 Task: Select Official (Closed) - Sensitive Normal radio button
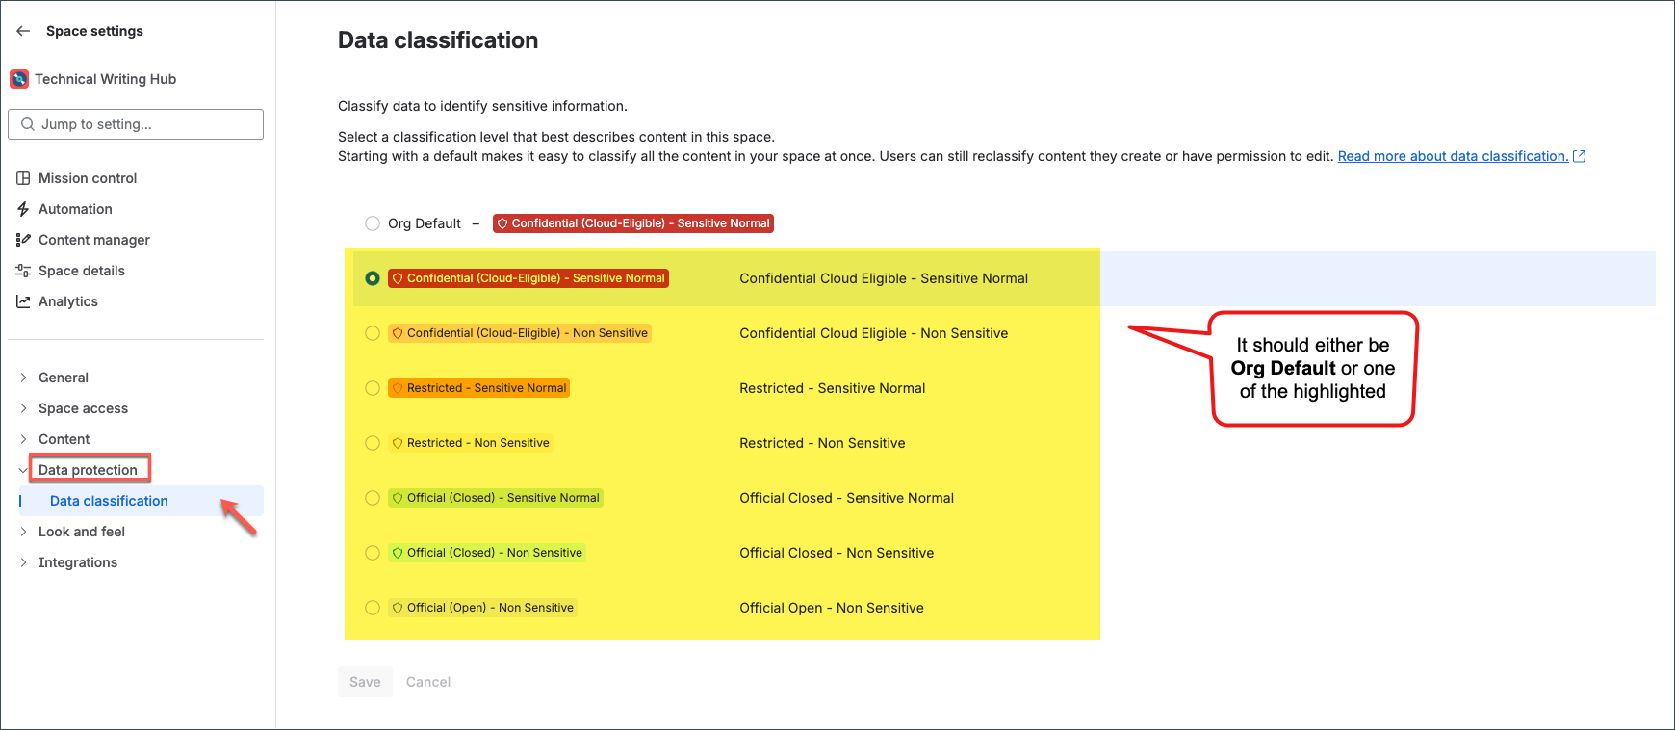click(373, 498)
